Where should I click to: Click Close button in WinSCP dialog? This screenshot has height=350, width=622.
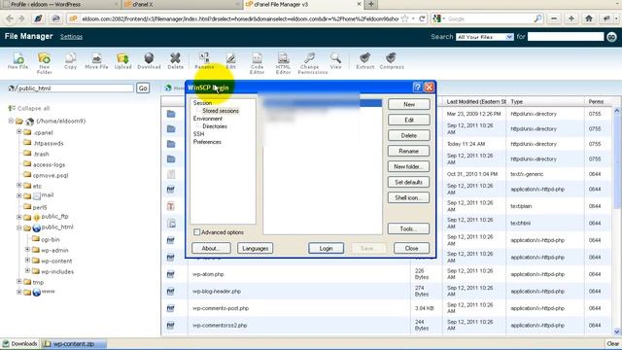point(412,248)
